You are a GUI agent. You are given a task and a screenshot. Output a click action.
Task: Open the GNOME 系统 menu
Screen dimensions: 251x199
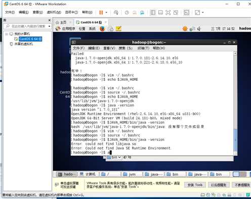(x=92, y=29)
